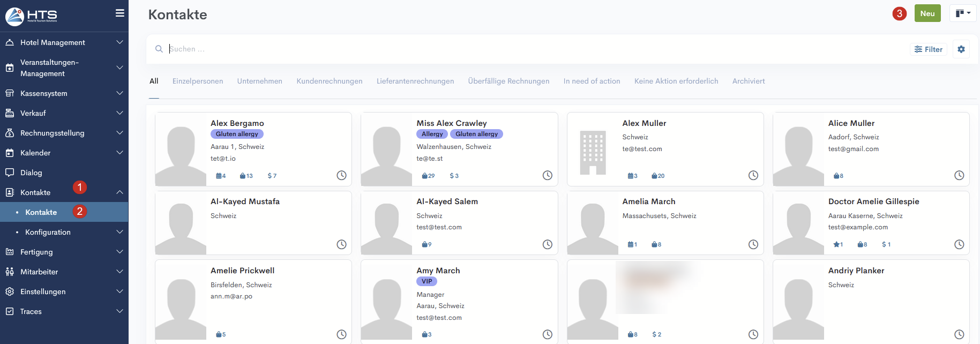The height and width of the screenshot is (344, 980).
Task: Click the green Neu button
Action: coord(927,13)
